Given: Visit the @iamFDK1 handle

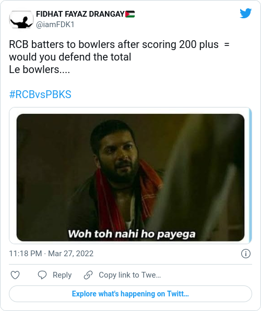Looking at the screenshot, I should (55, 25).
